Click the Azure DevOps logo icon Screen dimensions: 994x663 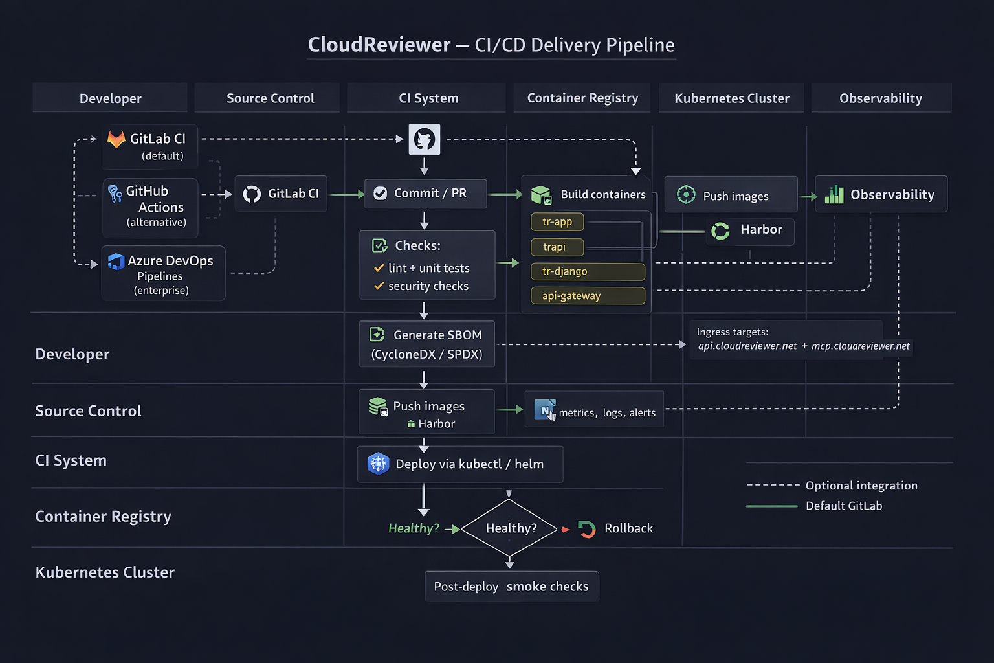[x=116, y=261]
